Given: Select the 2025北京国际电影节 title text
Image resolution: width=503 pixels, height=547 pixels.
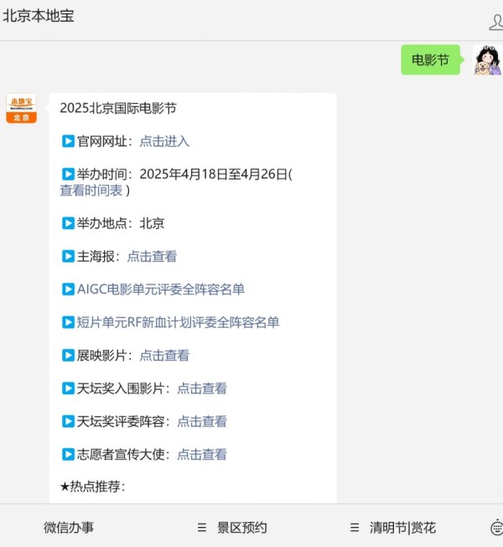Looking at the screenshot, I should pos(118,108).
